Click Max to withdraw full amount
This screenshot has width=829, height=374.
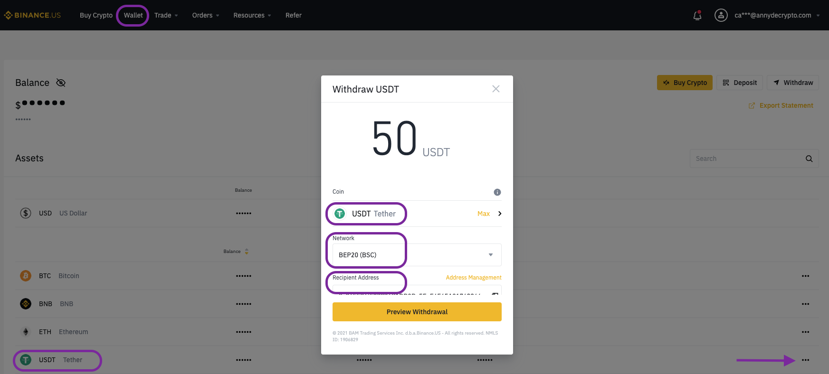tap(484, 214)
